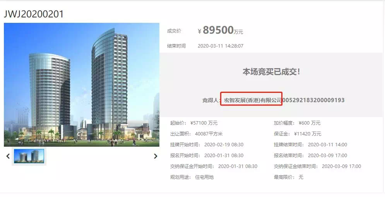Click the 本场竞买已成交 status banner
The width and height of the screenshot is (385, 197).
[x=271, y=72]
